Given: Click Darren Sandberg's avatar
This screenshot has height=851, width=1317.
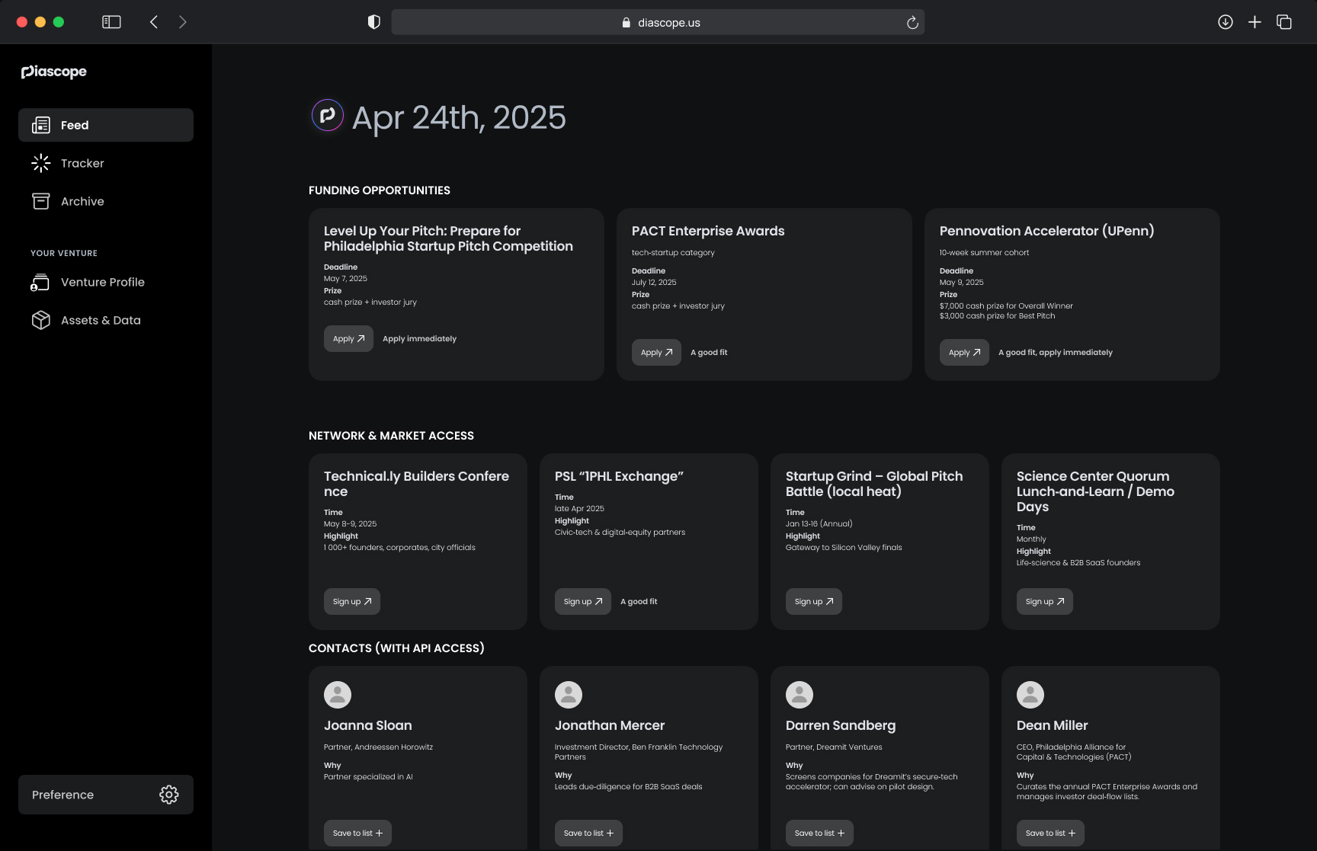Looking at the screenshot, I should 799,695.
